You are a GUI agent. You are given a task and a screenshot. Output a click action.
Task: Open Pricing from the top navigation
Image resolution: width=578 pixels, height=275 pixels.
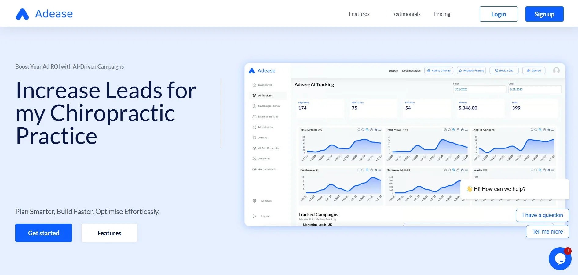(x=442, y=14)
